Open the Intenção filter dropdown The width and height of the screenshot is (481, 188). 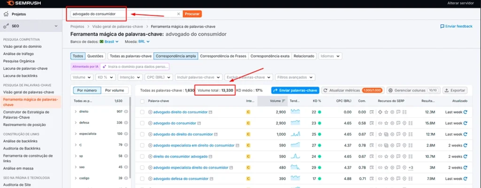130,77
